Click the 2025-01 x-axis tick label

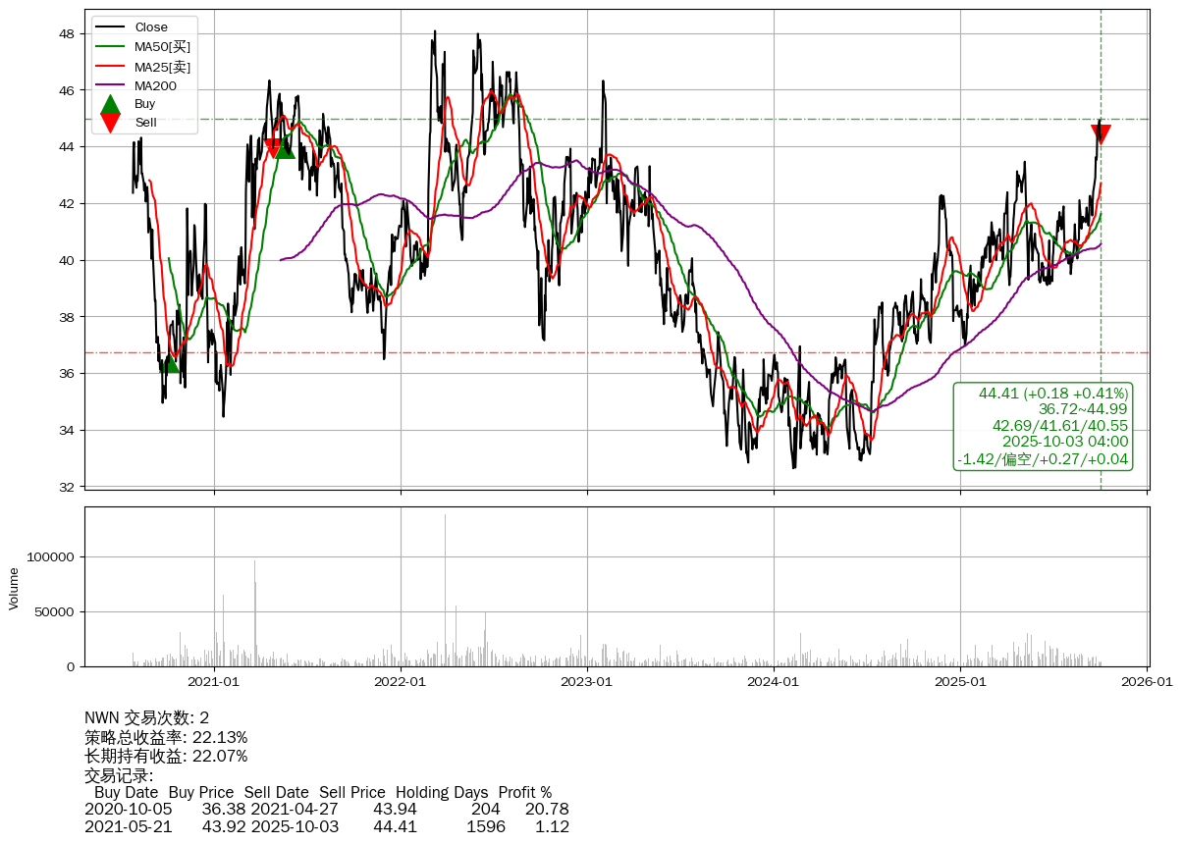(960, 681)
